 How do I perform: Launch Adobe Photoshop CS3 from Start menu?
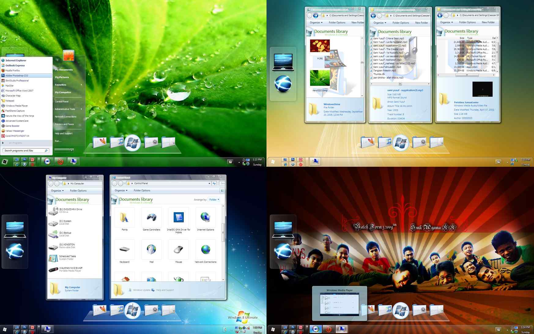click(26, 76)
